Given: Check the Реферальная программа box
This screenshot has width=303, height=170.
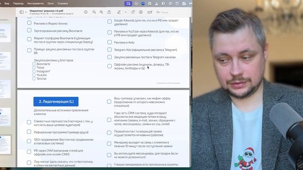Looking at the screenshot, I should click(29, 132).
